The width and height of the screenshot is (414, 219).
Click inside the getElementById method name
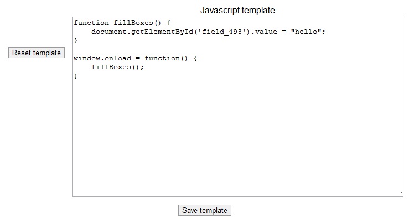click(x=162, y=32)
